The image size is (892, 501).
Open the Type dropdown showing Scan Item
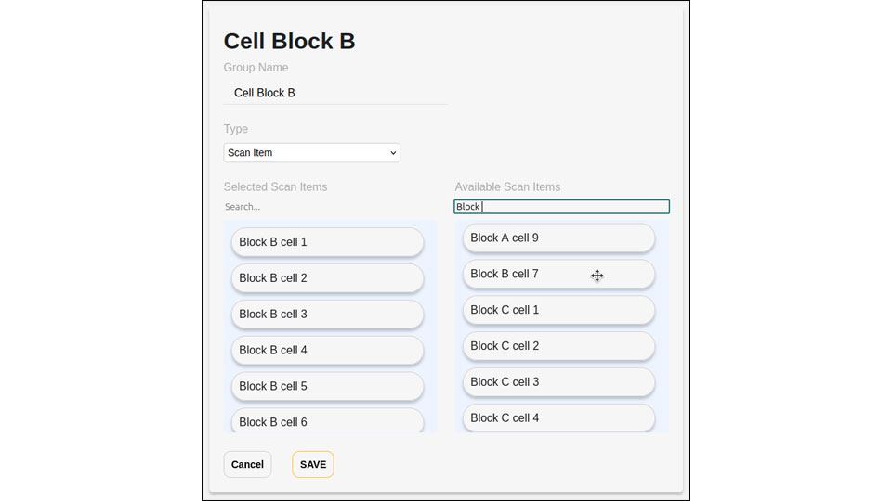(x=311, y=153)
